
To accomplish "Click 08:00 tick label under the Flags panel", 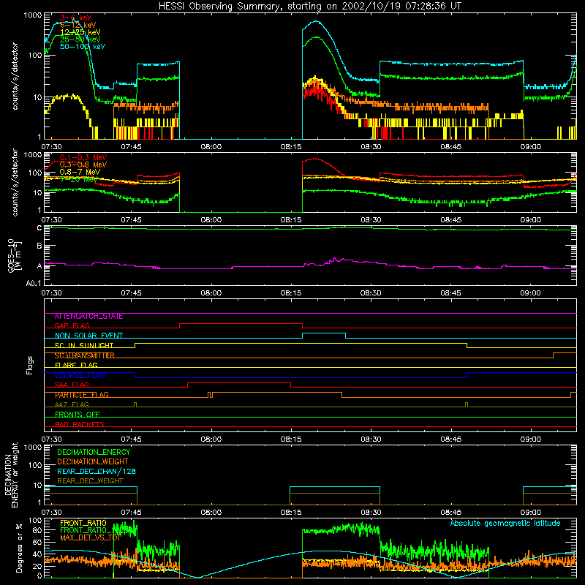I will (x=211, y=439).
